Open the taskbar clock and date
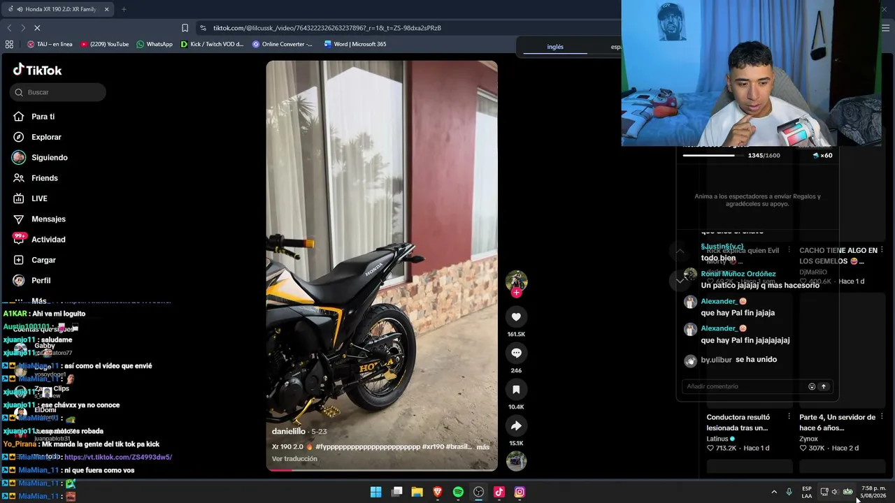895x503 pixels. (873, 492)
